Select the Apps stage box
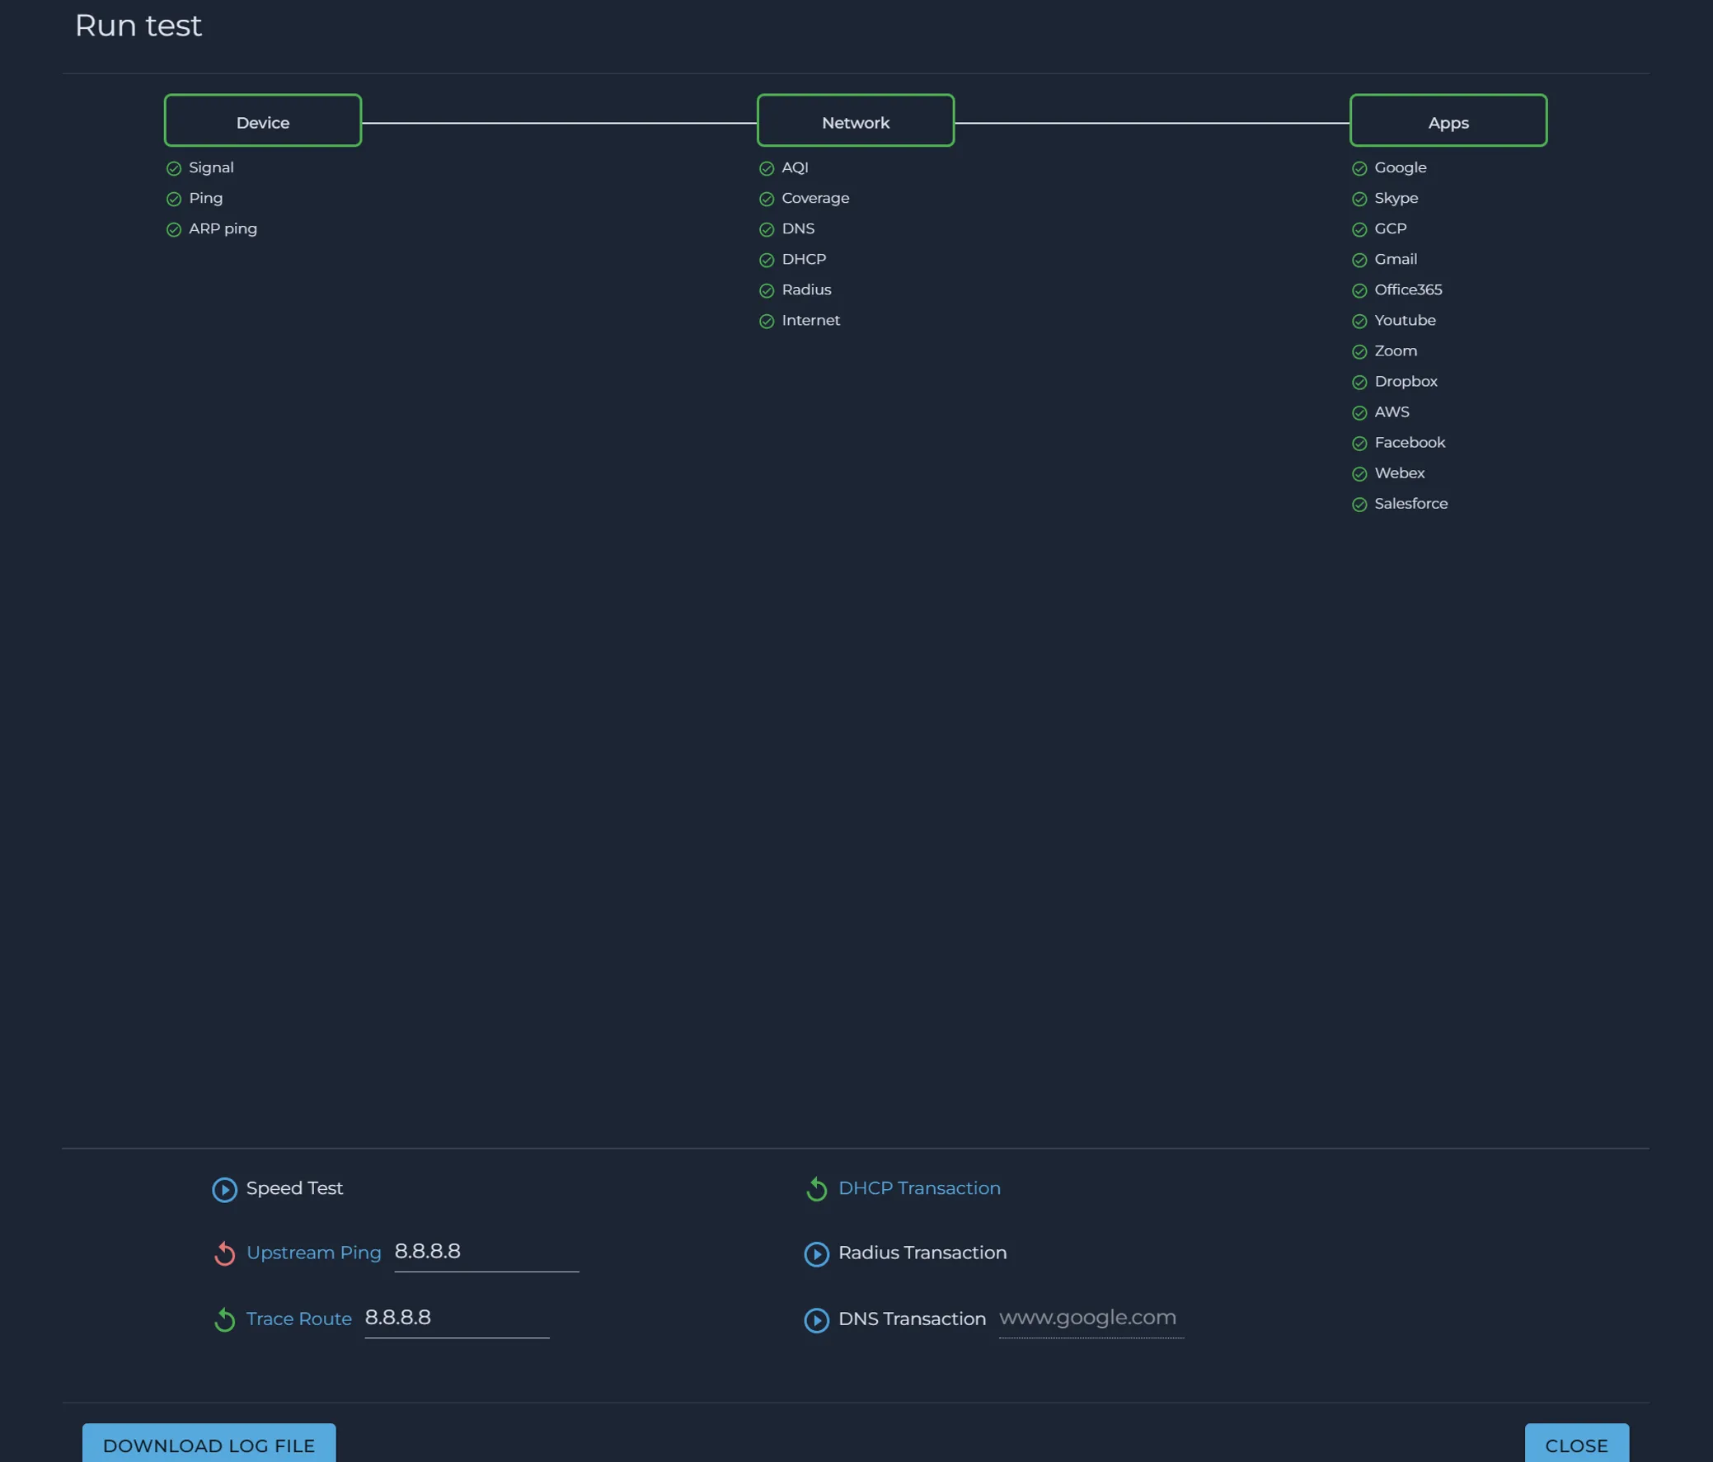Viewport: 1713px width, 1462px height. pyautogui.click(x=1448, y=120)
